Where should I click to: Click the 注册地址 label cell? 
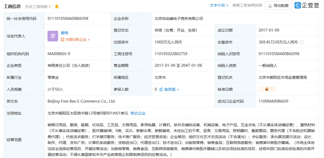click(24, 113)
